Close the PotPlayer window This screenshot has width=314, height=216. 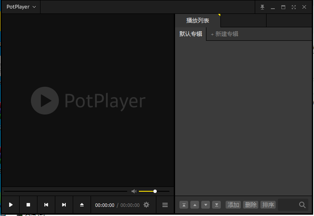304,7
